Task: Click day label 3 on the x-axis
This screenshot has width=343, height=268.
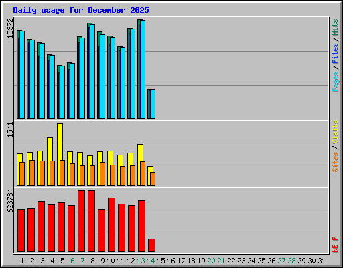Action: [x=42, y=261]
